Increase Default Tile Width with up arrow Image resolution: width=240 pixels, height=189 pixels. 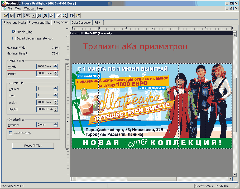pos(56,65)
